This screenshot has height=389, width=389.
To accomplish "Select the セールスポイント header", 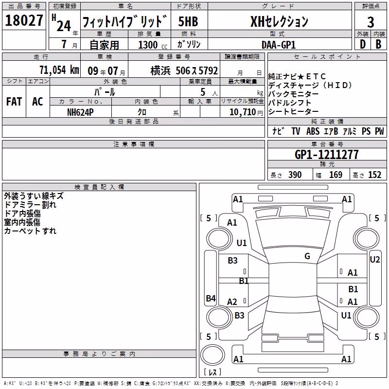I will (327, 57).
